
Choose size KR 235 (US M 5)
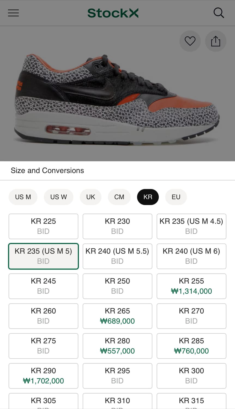coord(43,256)
